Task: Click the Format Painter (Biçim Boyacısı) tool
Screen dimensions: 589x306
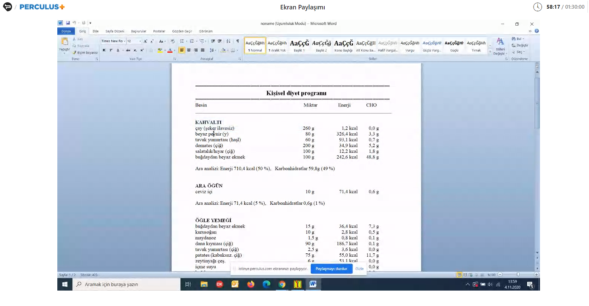Action: [x=85, y=53]
